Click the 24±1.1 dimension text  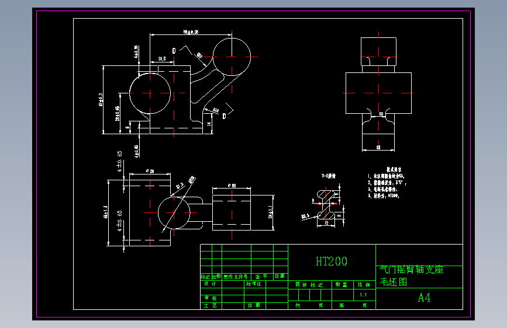click(270, 212)
